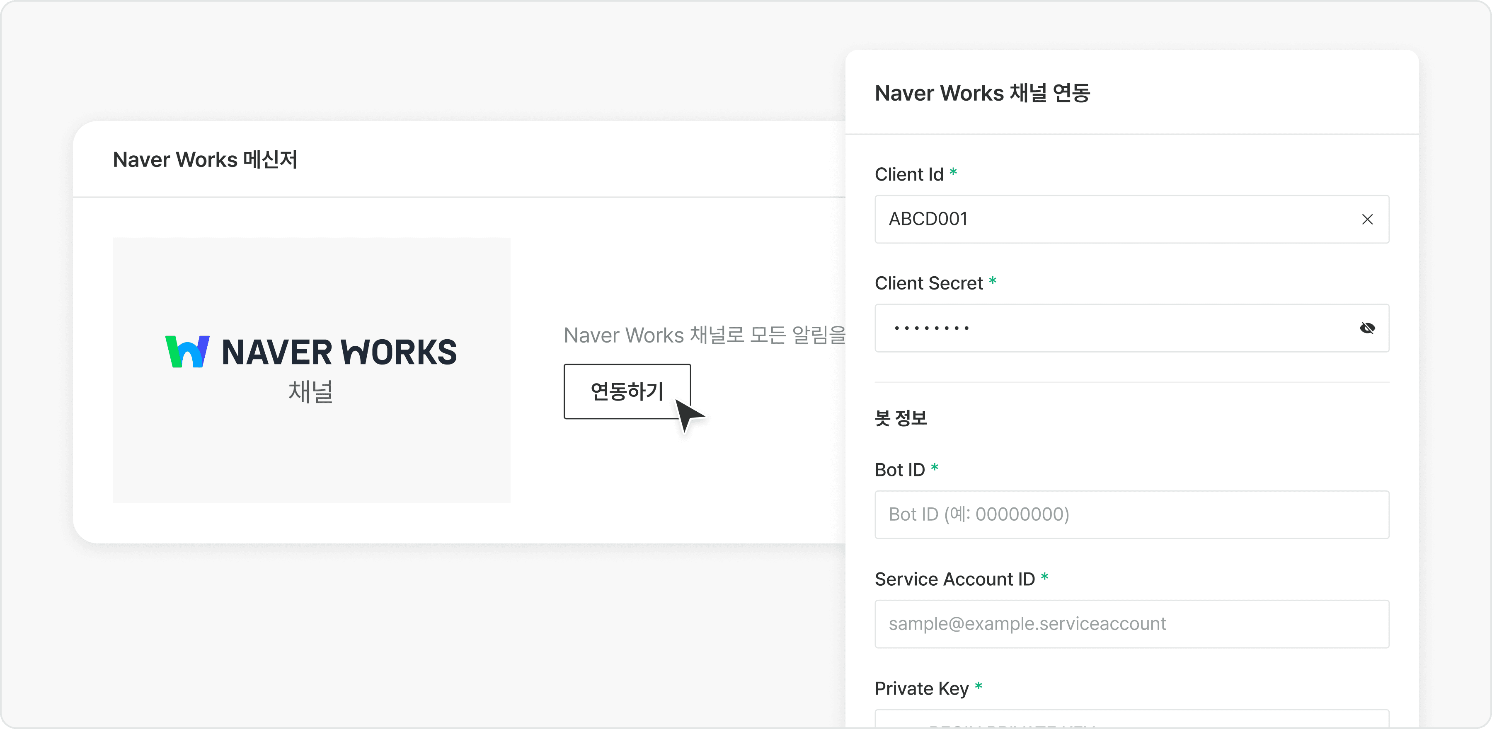Click the Bot ID field label

click(x=899, y=470)
